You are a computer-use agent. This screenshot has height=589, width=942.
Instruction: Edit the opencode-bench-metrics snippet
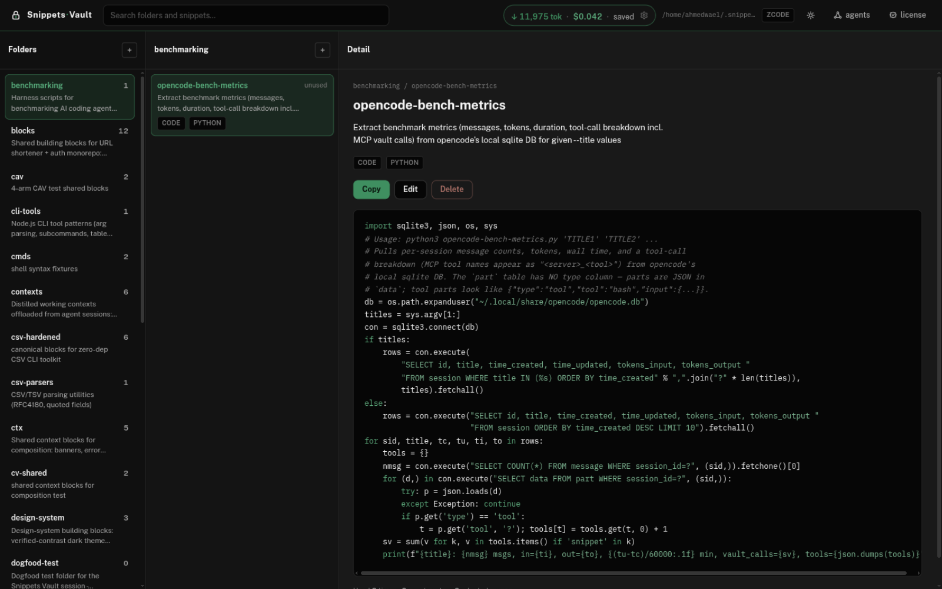(410, 189)
